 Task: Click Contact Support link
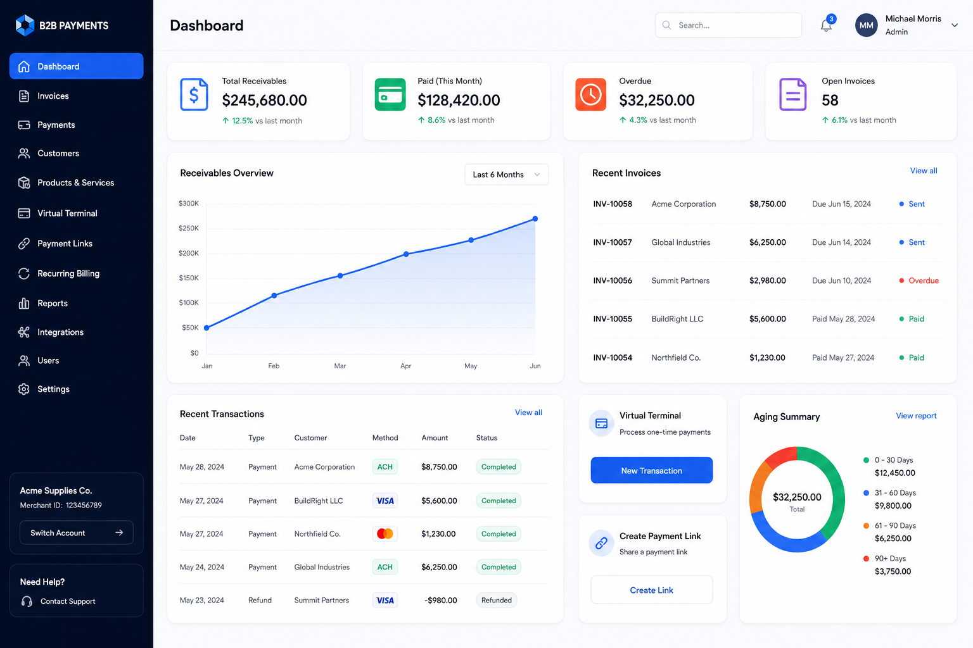(x=68, y=601)
